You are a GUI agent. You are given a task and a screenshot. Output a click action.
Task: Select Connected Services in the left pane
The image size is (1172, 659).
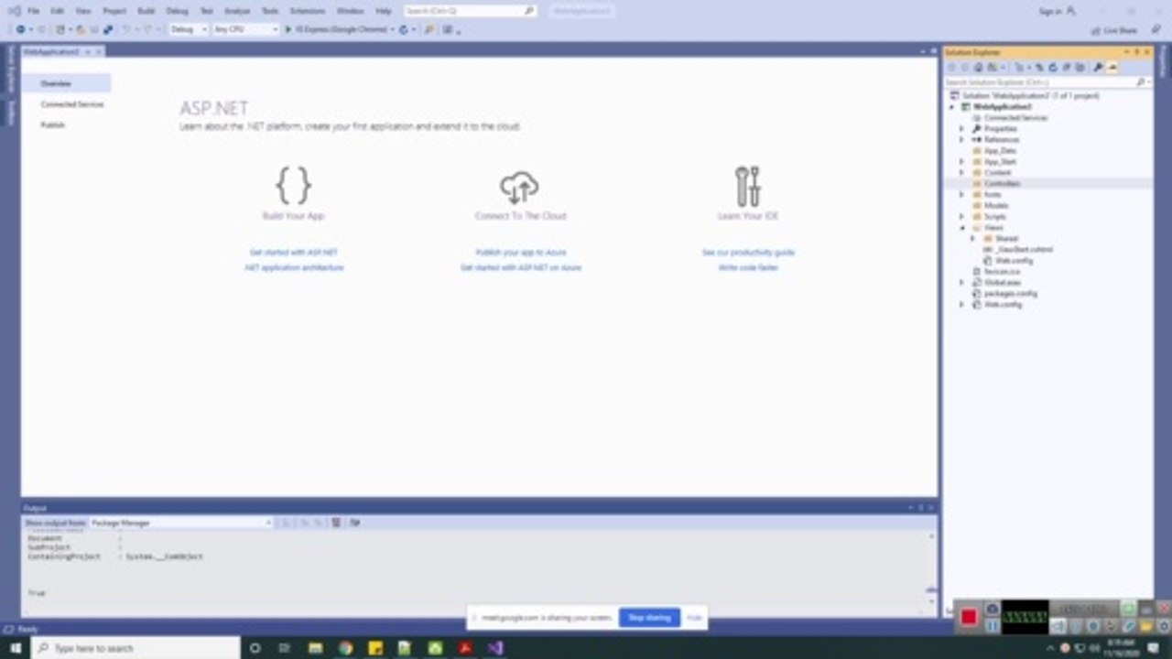tap(72, 104)
